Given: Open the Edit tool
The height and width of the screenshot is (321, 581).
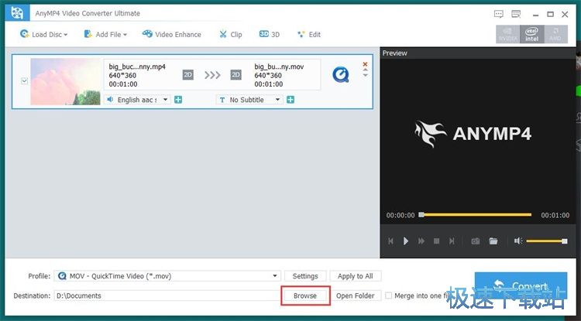Looking at the screenshot, I should coord(309,34).
